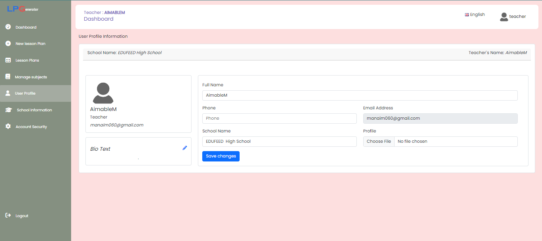The width and height of the screenshot is (542, 241).
Task: Click the teacher avatar icon in header
Action: 504,17
